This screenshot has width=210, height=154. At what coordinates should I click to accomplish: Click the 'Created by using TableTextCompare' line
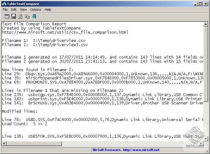41,28
